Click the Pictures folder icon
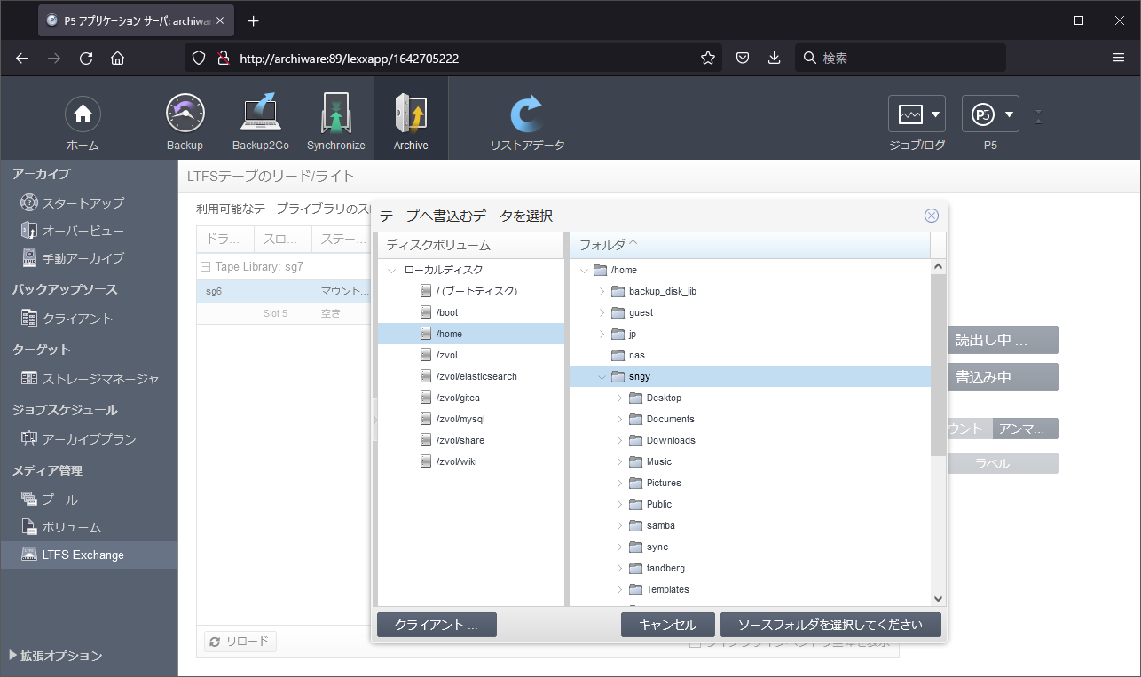 635,483
